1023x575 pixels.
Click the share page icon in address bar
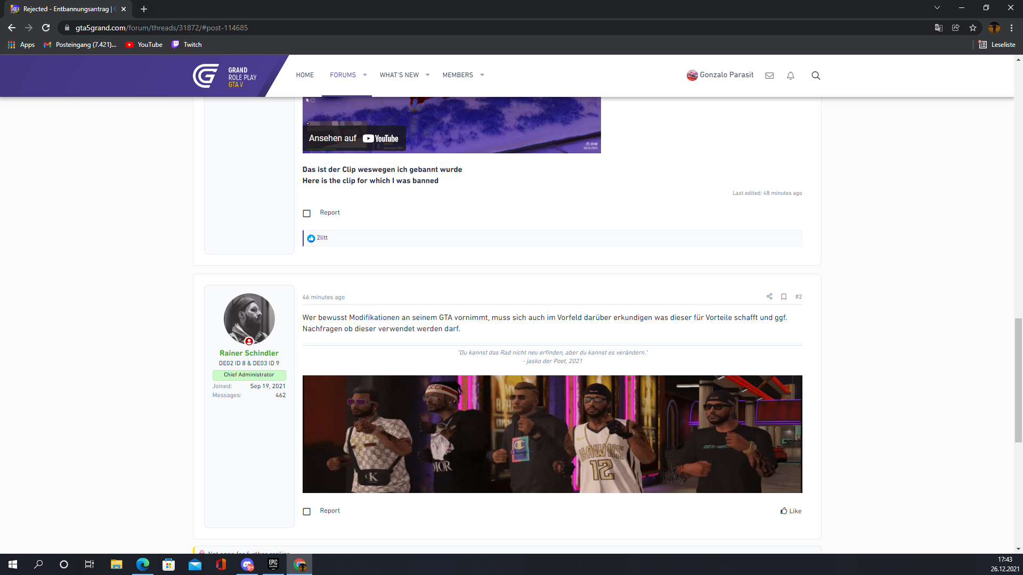pyautogui.click(x=956, y=28)
